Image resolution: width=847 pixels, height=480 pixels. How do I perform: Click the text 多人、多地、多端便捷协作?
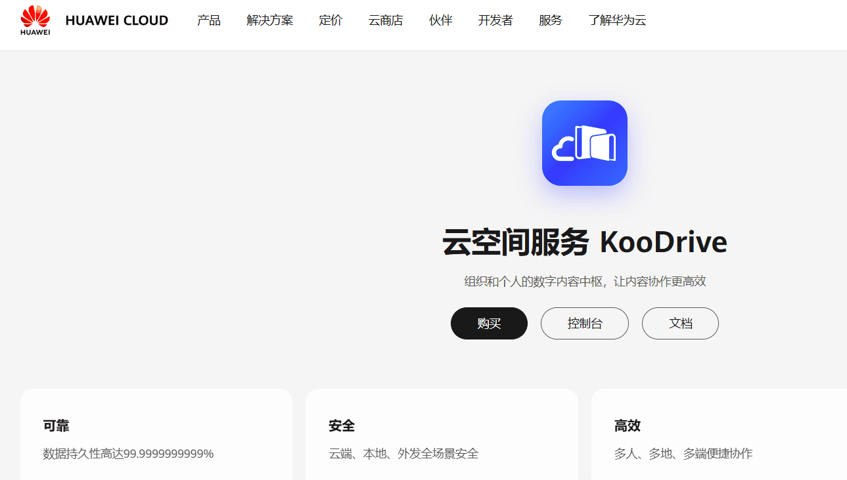click(683, 454)
